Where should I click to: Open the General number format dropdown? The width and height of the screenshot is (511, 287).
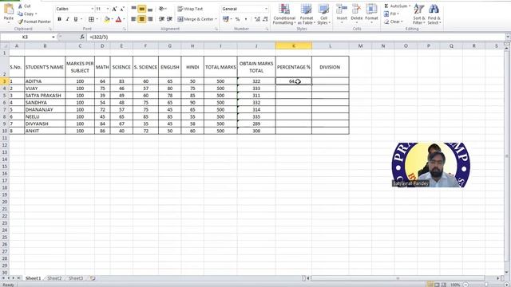266,9
